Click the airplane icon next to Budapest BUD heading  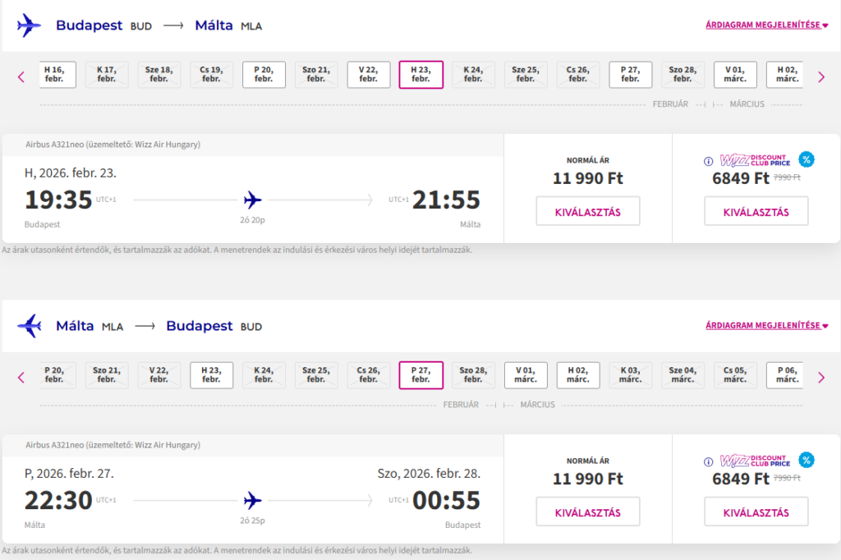29,25
